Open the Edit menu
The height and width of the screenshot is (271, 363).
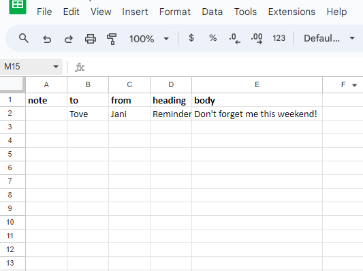(71, 12)
